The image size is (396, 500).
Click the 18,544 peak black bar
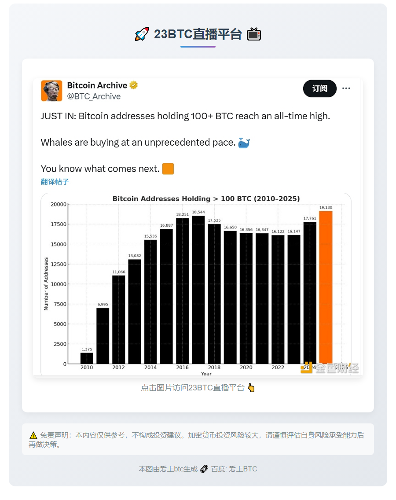(198, 290)
